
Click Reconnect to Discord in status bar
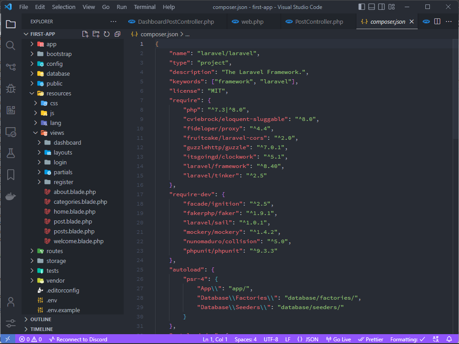point(79,339)
